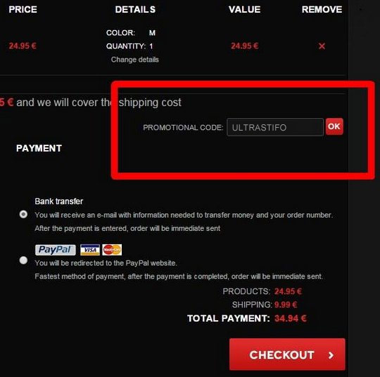Viewport: 380px width, 377px height.
Task: Click the VALUE column header
Action: pyautogui.click(x=244, y=9)
